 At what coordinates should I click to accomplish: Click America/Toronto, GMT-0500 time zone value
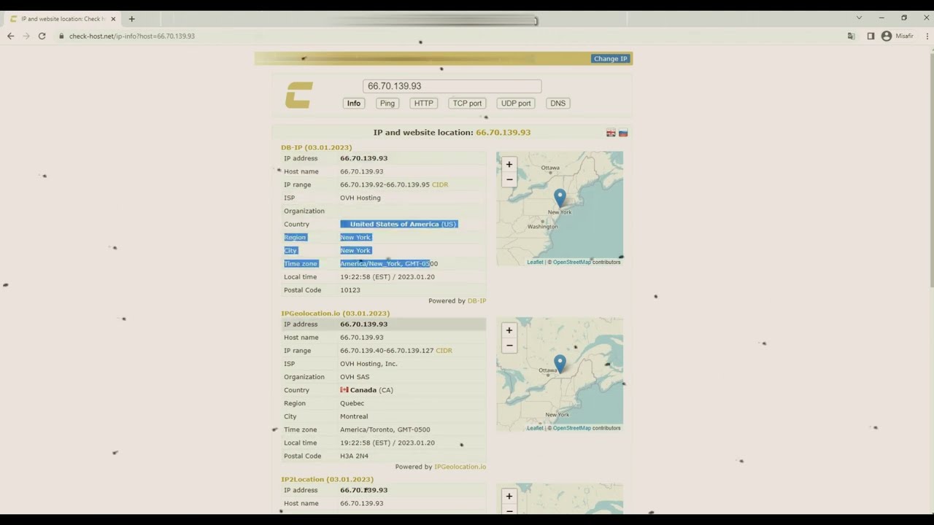[385, 430]
